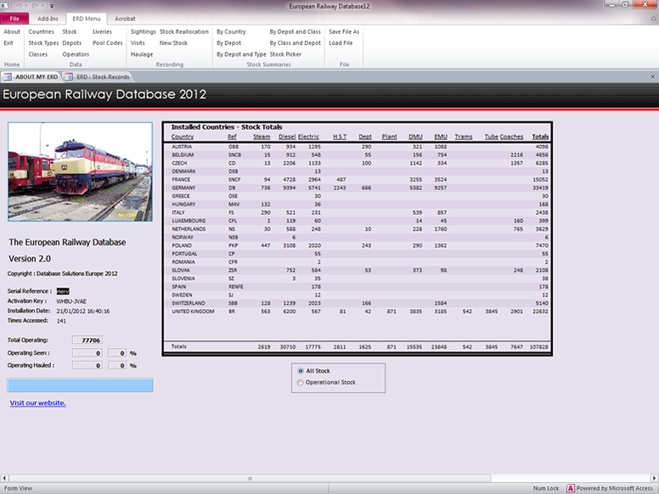Screen dimensions: 659x494
Task: Click the Totals column header
Action: (540, 137)
